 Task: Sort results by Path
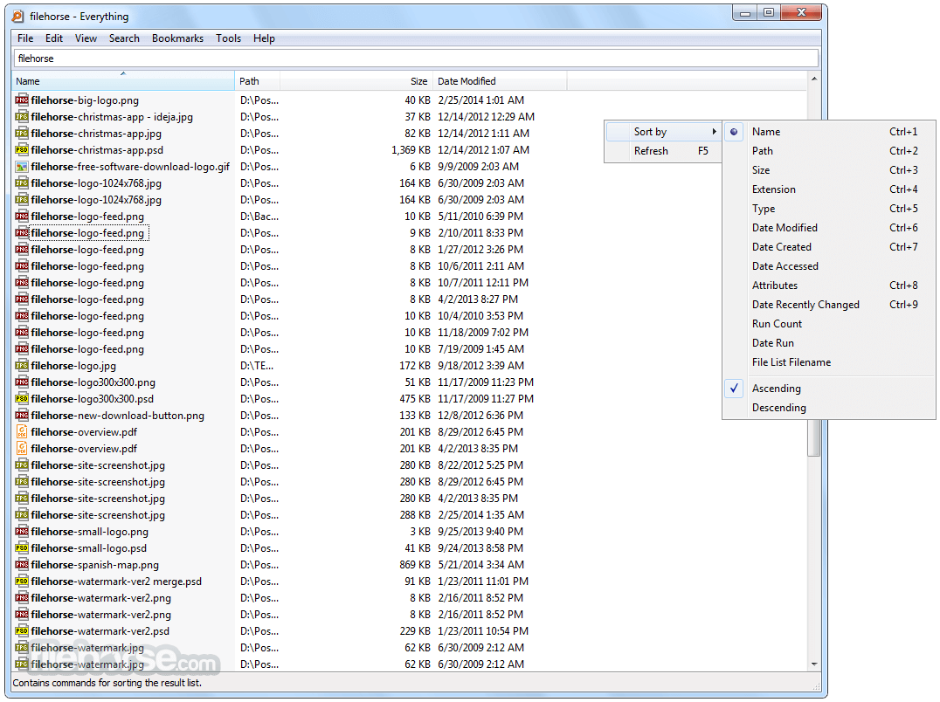pyautogui.click(x=829, y=151)
